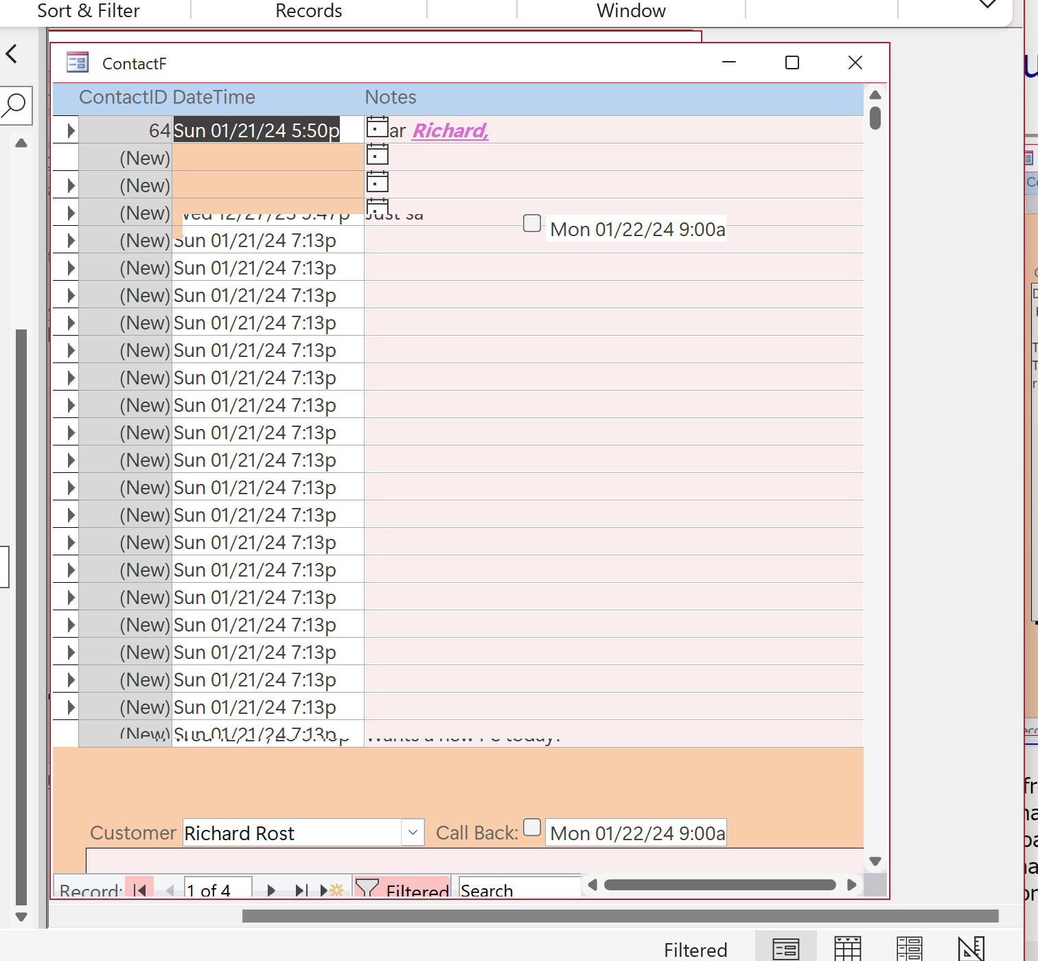
Task: Toggle the Filtered button in record navigator
Action: point(402,890)
